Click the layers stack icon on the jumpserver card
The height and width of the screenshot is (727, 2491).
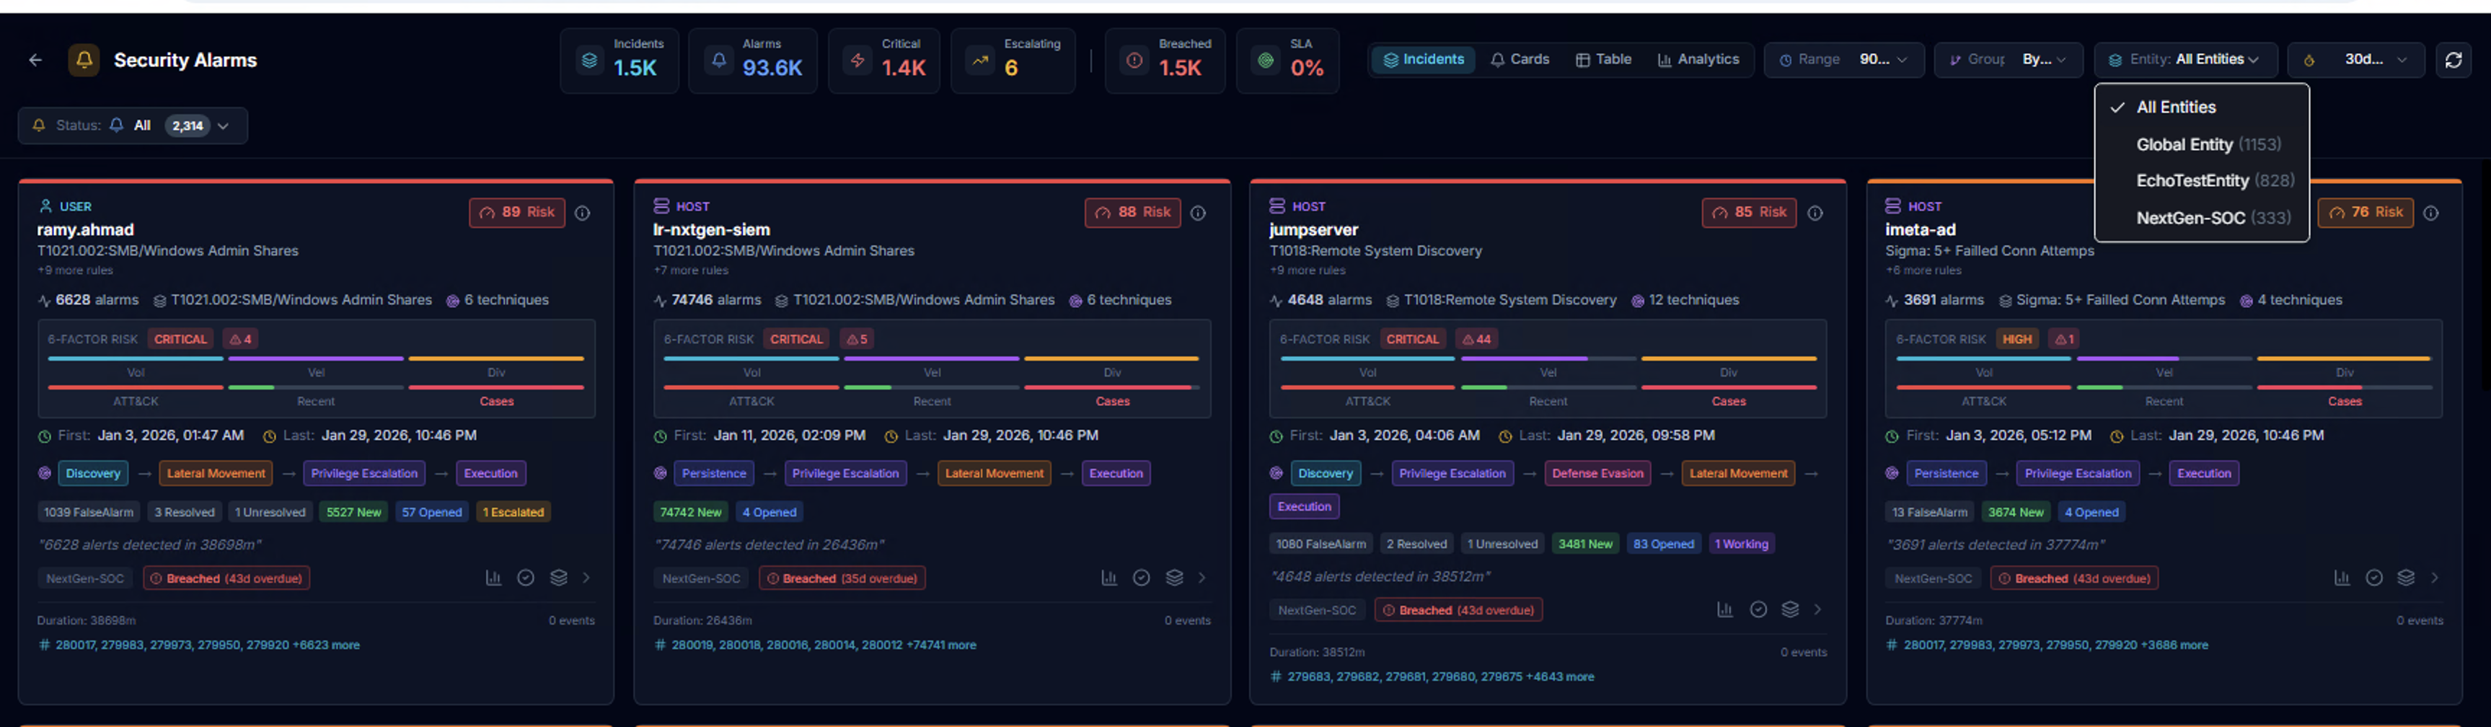1790,609
